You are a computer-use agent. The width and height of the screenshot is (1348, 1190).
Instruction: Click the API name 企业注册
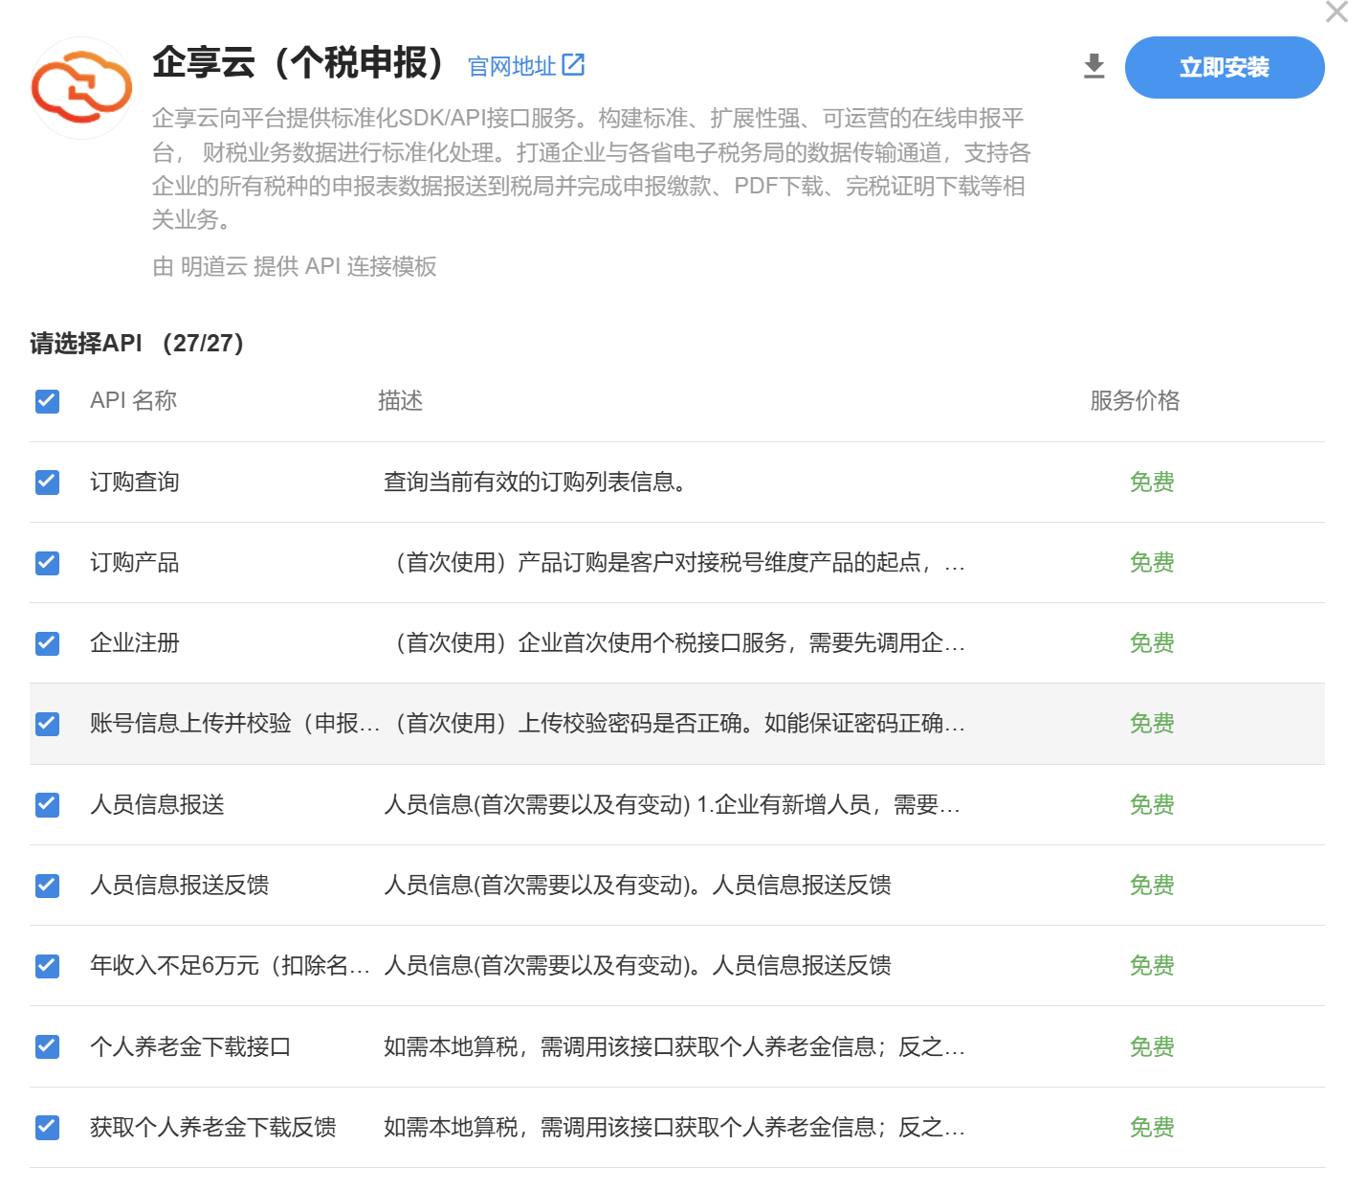pos(135,642)
